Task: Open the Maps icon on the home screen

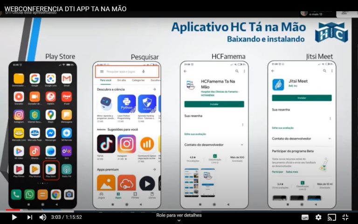Action: 51,115
